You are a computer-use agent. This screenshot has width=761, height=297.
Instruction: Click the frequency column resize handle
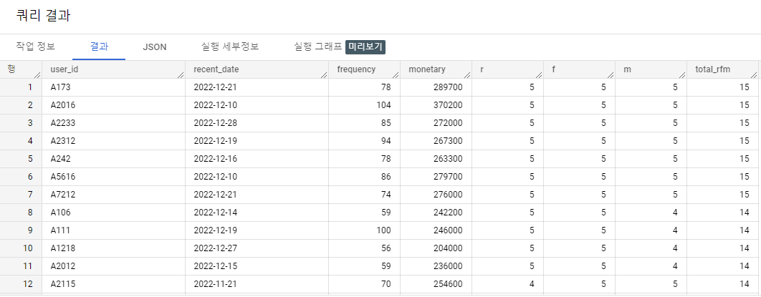[396, 74]
